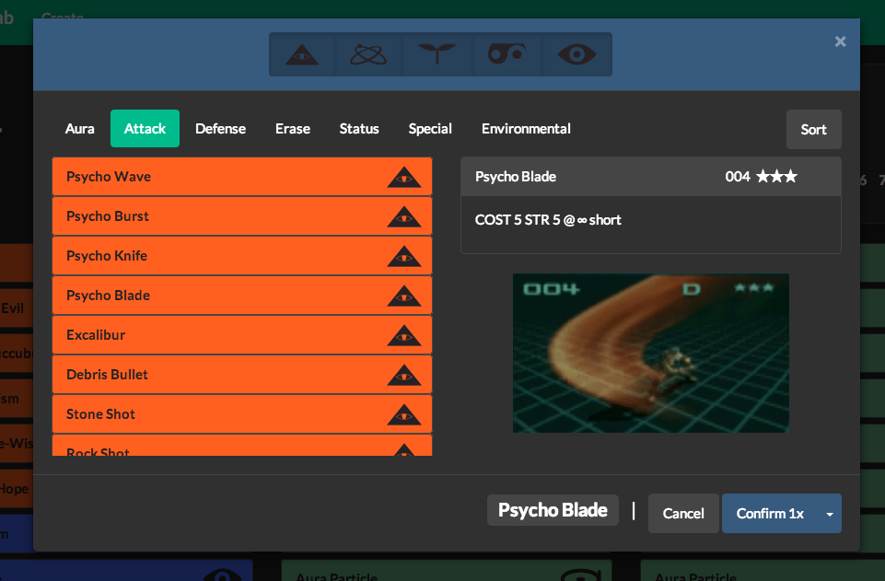Click the Psycho Blade preview image

coord(651,354)
